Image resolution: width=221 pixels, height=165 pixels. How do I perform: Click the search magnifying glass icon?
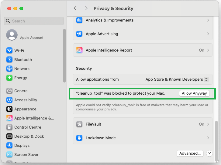8,21
